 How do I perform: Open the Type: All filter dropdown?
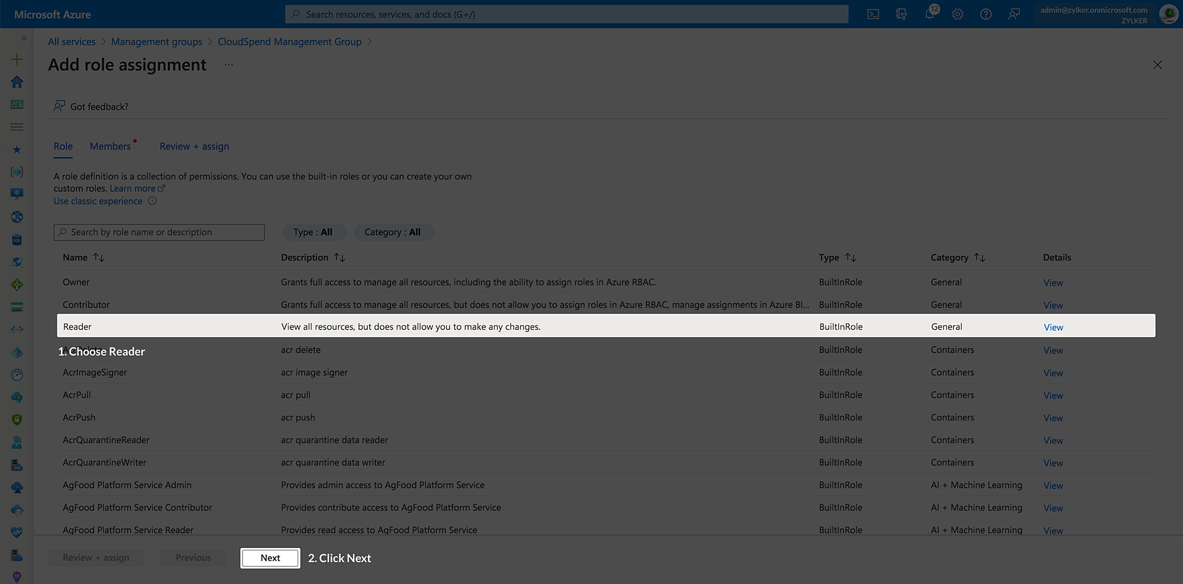point(313,232)
